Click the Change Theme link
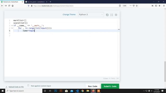This screenshot has height=93, width=166. coord(69,14)
